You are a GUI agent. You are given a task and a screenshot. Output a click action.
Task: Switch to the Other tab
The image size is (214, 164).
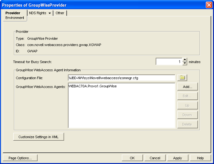click(60, 13)
